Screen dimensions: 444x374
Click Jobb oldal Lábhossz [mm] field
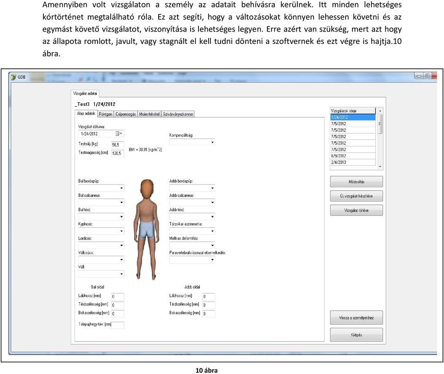point(209,297)
